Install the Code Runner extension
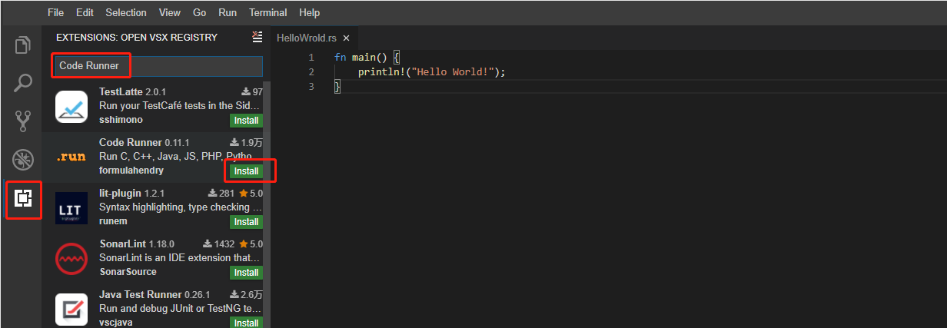Screen dimensions: 947x328 pyautogui.click(x=246, y=171)
